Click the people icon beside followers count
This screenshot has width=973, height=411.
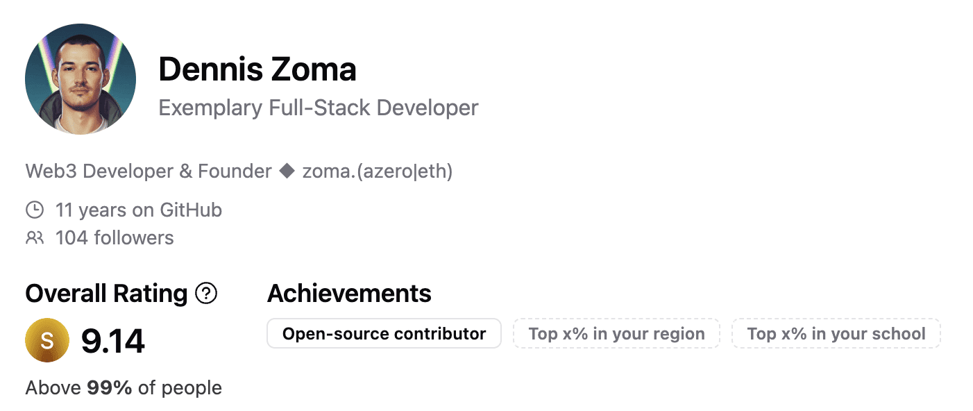(x=35, y=238)
